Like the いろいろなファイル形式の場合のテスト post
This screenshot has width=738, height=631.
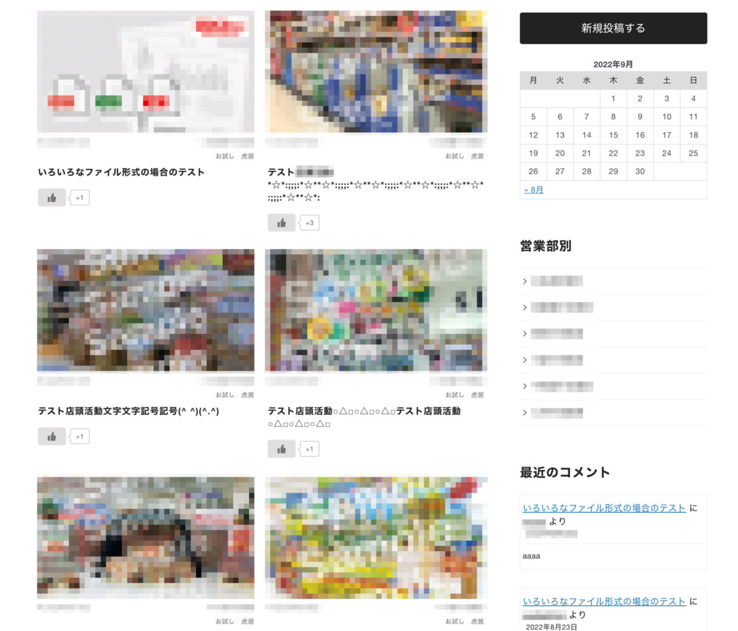coord(52,197)
